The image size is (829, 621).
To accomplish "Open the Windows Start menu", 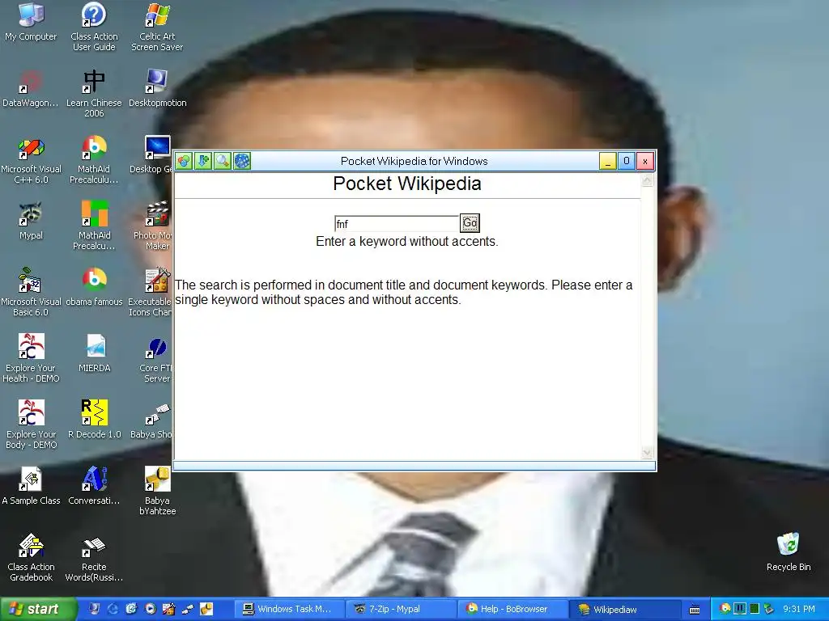I will pos(38,609).
